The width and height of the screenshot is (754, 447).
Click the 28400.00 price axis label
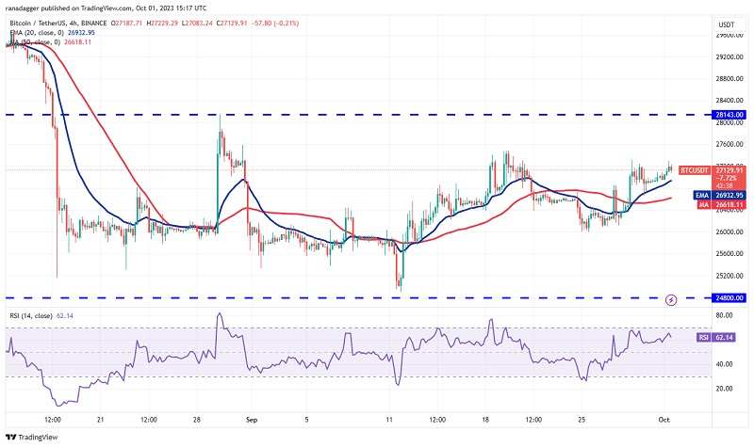pos(729,101)
